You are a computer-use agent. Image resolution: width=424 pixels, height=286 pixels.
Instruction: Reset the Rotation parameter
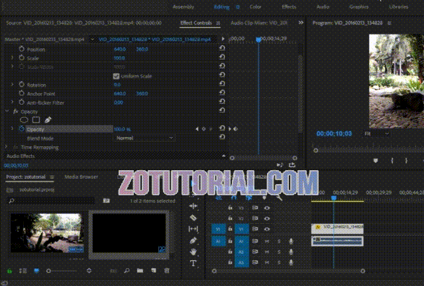tap(222, 83)
